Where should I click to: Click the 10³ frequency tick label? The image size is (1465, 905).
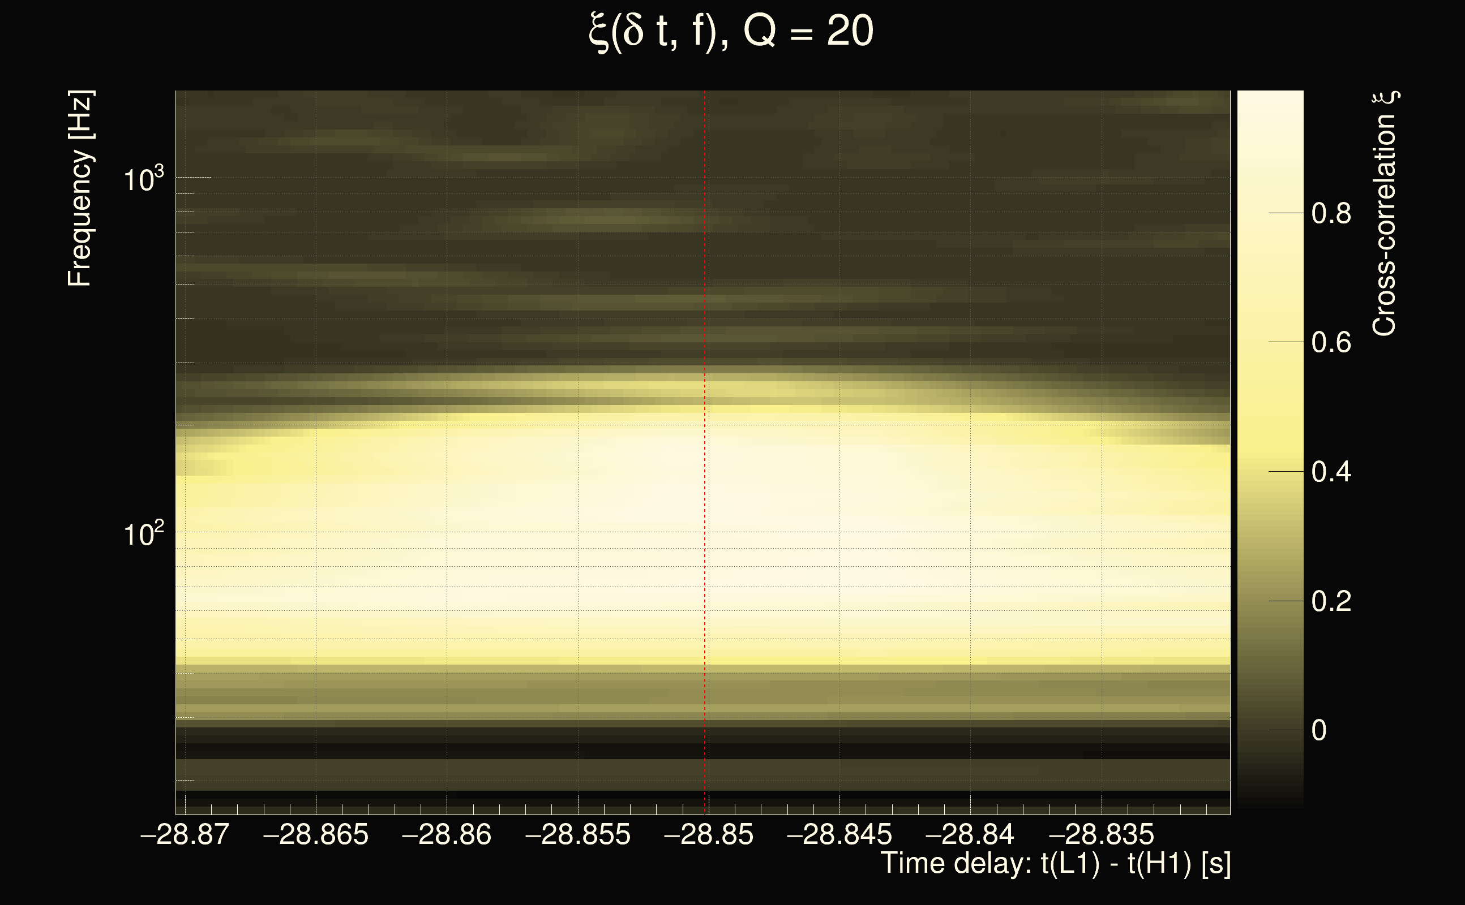click(x=143, y=179)
